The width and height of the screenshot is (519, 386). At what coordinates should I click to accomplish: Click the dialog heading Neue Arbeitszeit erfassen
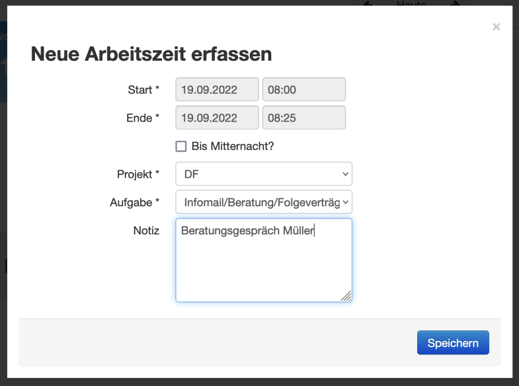pos(151,54)
